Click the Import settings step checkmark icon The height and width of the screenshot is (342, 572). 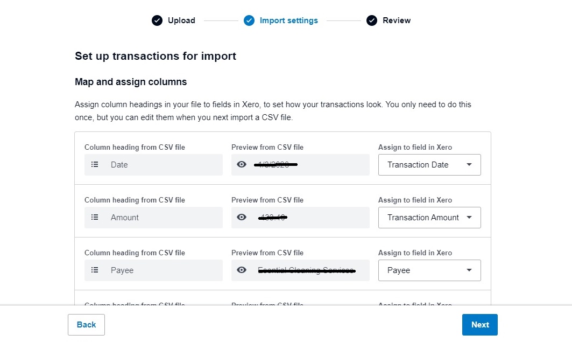[x=249, y=20]
